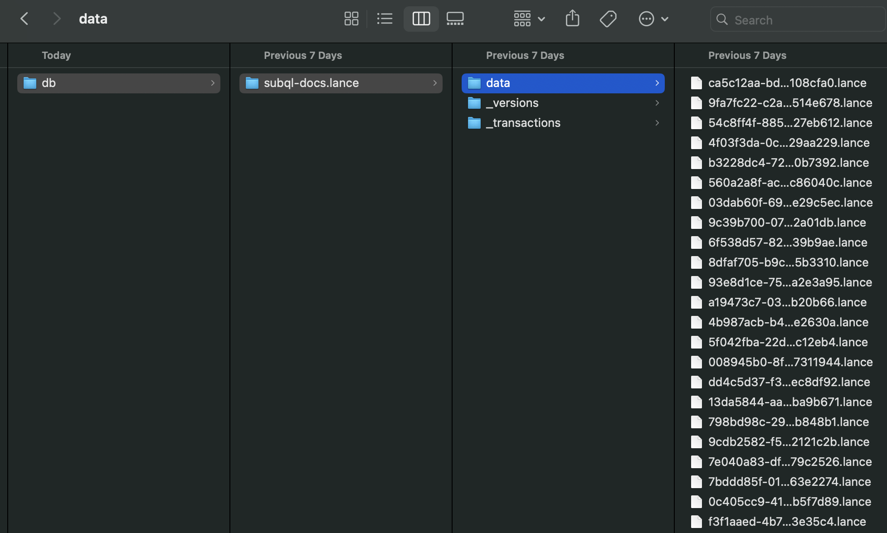
Task: Select the list view icon
Action: click(385, 18)
